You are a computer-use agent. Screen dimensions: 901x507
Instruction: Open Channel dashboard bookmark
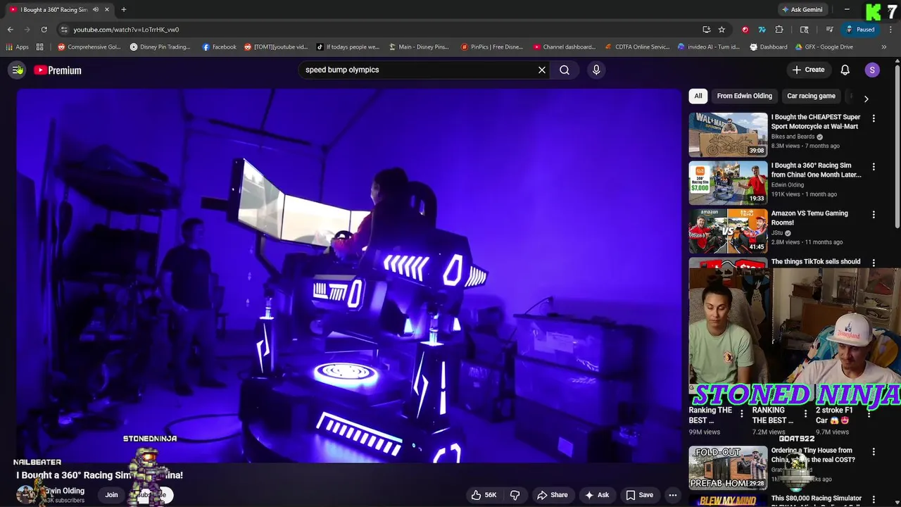(564, 47)
